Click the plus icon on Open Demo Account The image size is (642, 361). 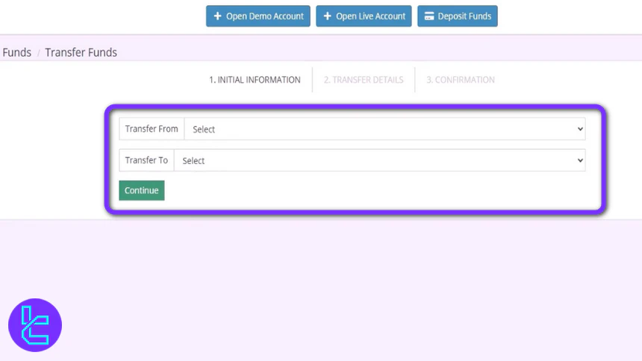217,16
